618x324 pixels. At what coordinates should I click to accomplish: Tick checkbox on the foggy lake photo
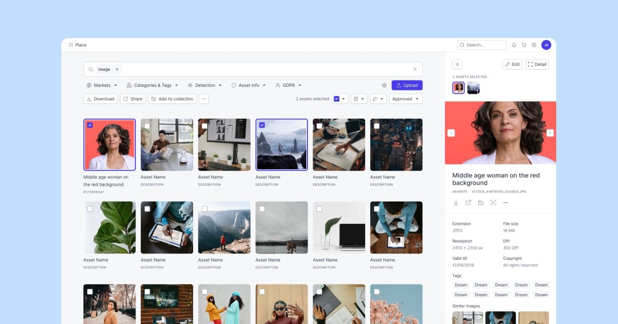click(262, 209)
